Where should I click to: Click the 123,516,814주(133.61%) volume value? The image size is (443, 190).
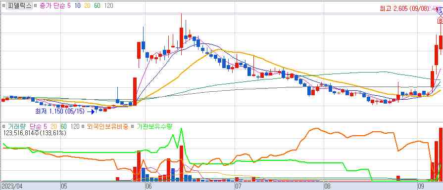point(35,133)
